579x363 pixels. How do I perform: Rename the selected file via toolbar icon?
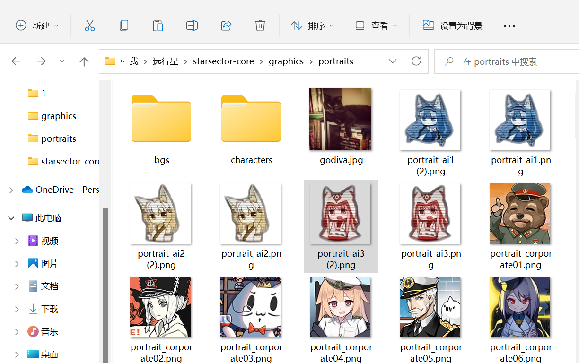point(192,26)
